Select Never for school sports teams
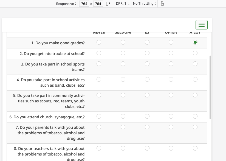Viewport: 226px width, 161px height. coord(99,64)
